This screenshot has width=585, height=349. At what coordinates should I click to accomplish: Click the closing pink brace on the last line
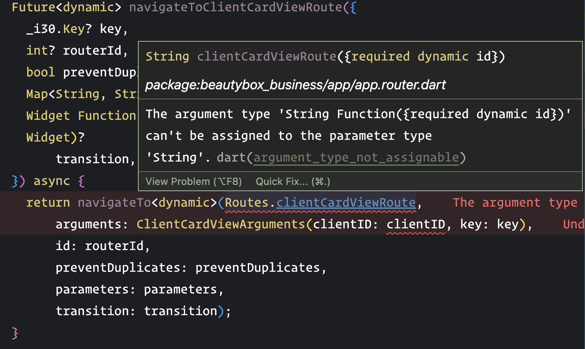point(15,333)
